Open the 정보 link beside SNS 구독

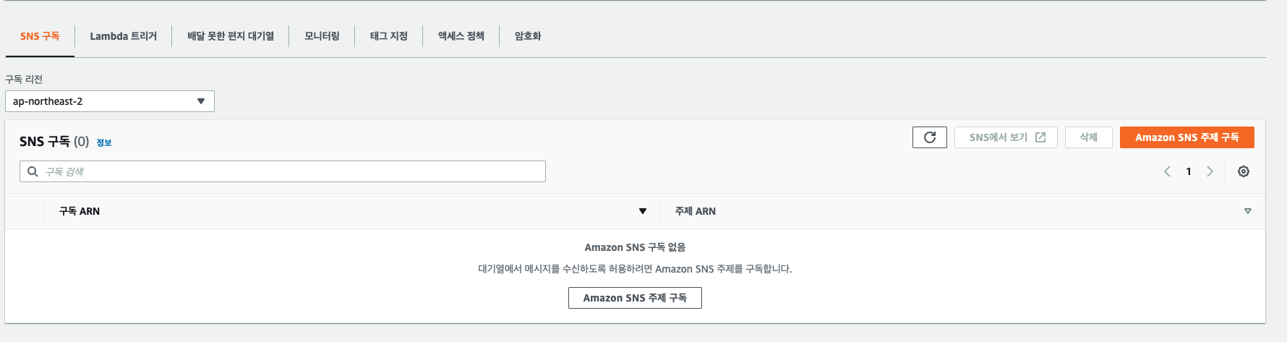(x=104, y=142)
